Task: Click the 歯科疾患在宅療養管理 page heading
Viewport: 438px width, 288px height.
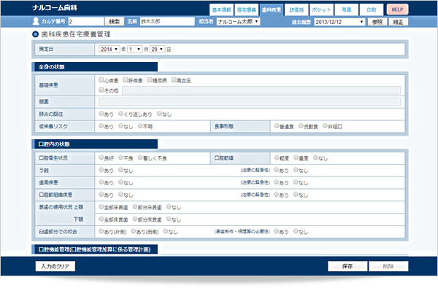Action: point(76,34)
